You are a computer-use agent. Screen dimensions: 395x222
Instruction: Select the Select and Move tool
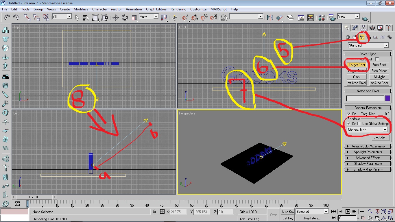[x=115, y=18]
